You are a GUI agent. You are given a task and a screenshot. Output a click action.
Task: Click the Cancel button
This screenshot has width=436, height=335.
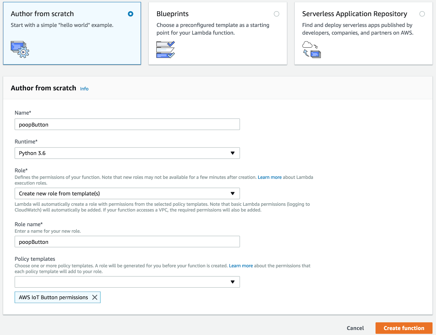[x=355, y=328]
